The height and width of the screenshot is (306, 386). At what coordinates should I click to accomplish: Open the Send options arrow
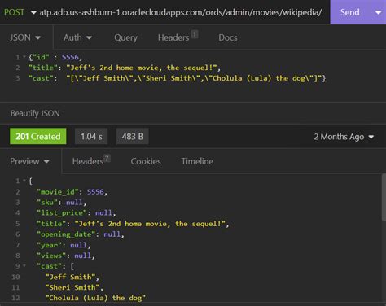pos(378,12)
